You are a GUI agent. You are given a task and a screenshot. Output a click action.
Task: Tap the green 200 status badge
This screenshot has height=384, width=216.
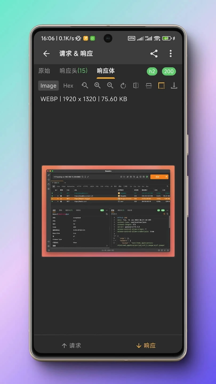click(169, 71)
